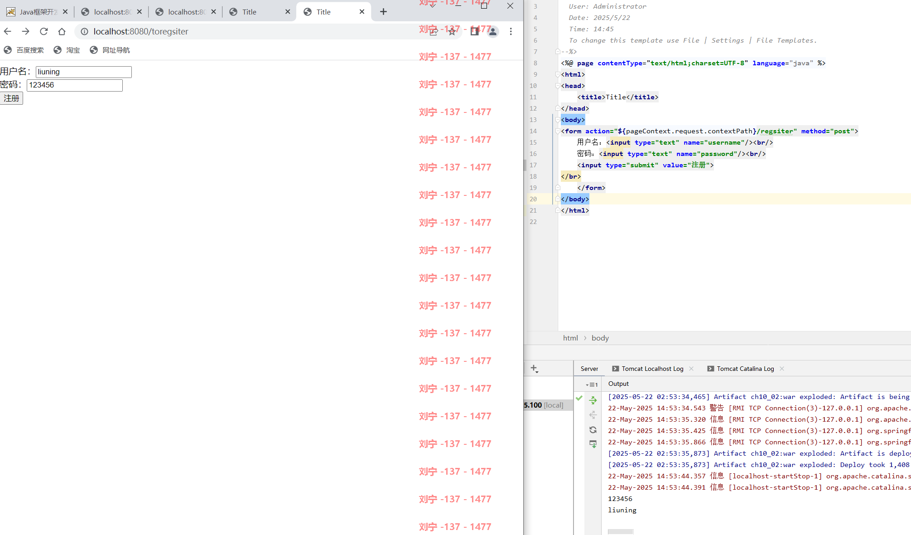Go forward in browser history

(25, 31)
